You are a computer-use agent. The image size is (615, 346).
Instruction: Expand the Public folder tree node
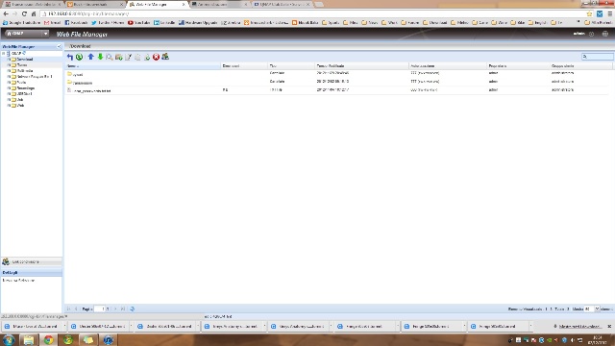pyautogui.click(x=9, y=83)
